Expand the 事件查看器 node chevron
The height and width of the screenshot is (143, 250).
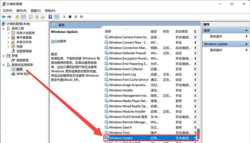(8, 38)
